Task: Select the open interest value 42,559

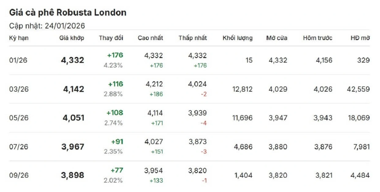Action: point(358,89)
